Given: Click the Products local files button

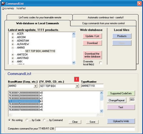Looking at the screenshot, I should click(x=122, y=36).
